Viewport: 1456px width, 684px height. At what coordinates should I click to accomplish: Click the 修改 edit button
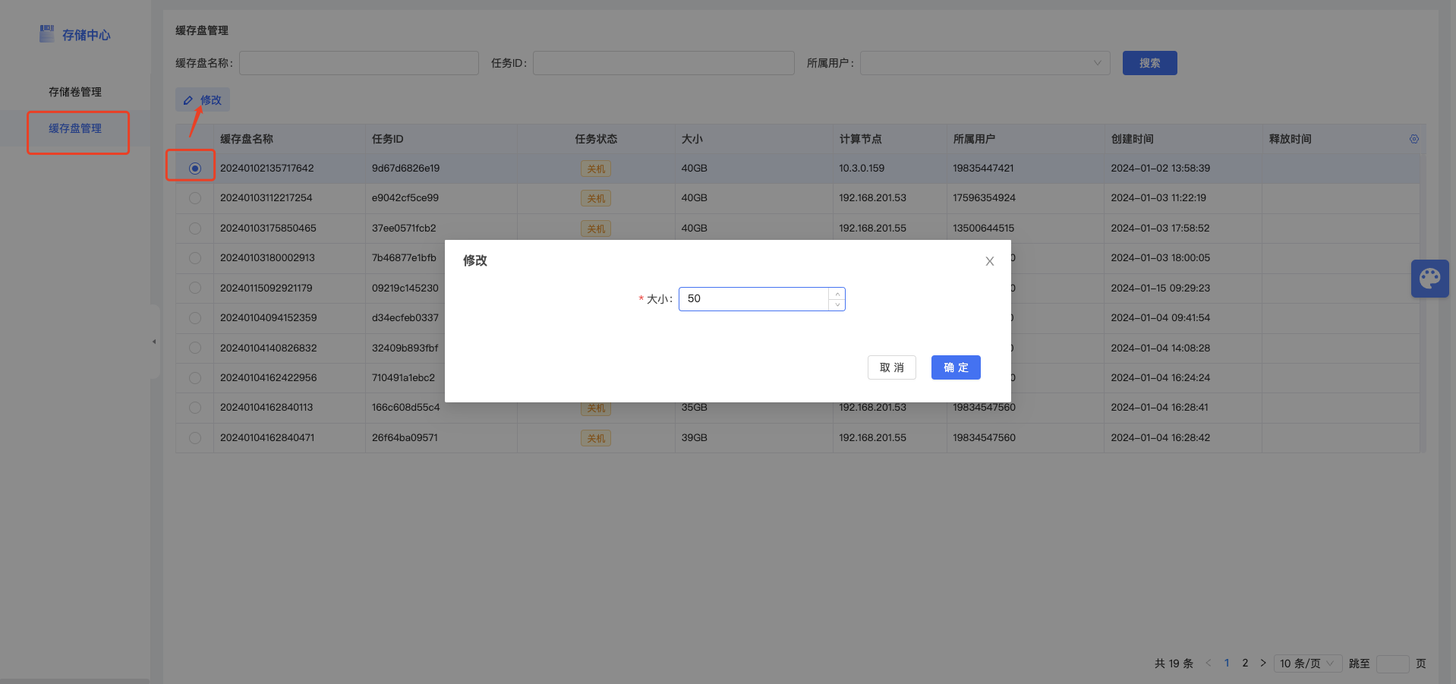(x=203, y=100)
